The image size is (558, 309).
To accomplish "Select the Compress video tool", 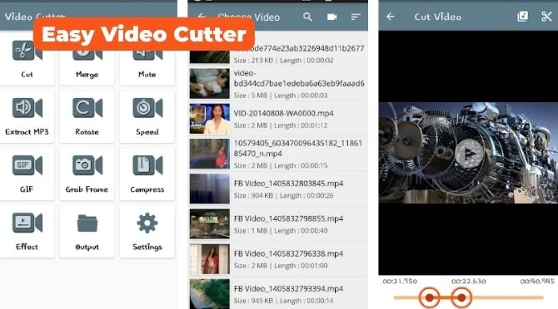I will coord(147,174).
